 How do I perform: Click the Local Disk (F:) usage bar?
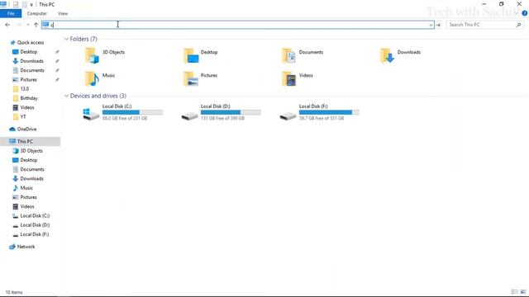329,112
